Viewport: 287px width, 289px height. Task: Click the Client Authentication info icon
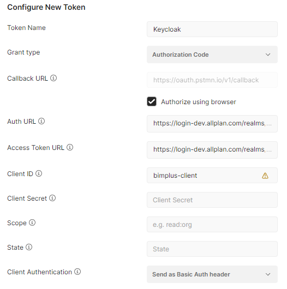(x=77, y=272)
